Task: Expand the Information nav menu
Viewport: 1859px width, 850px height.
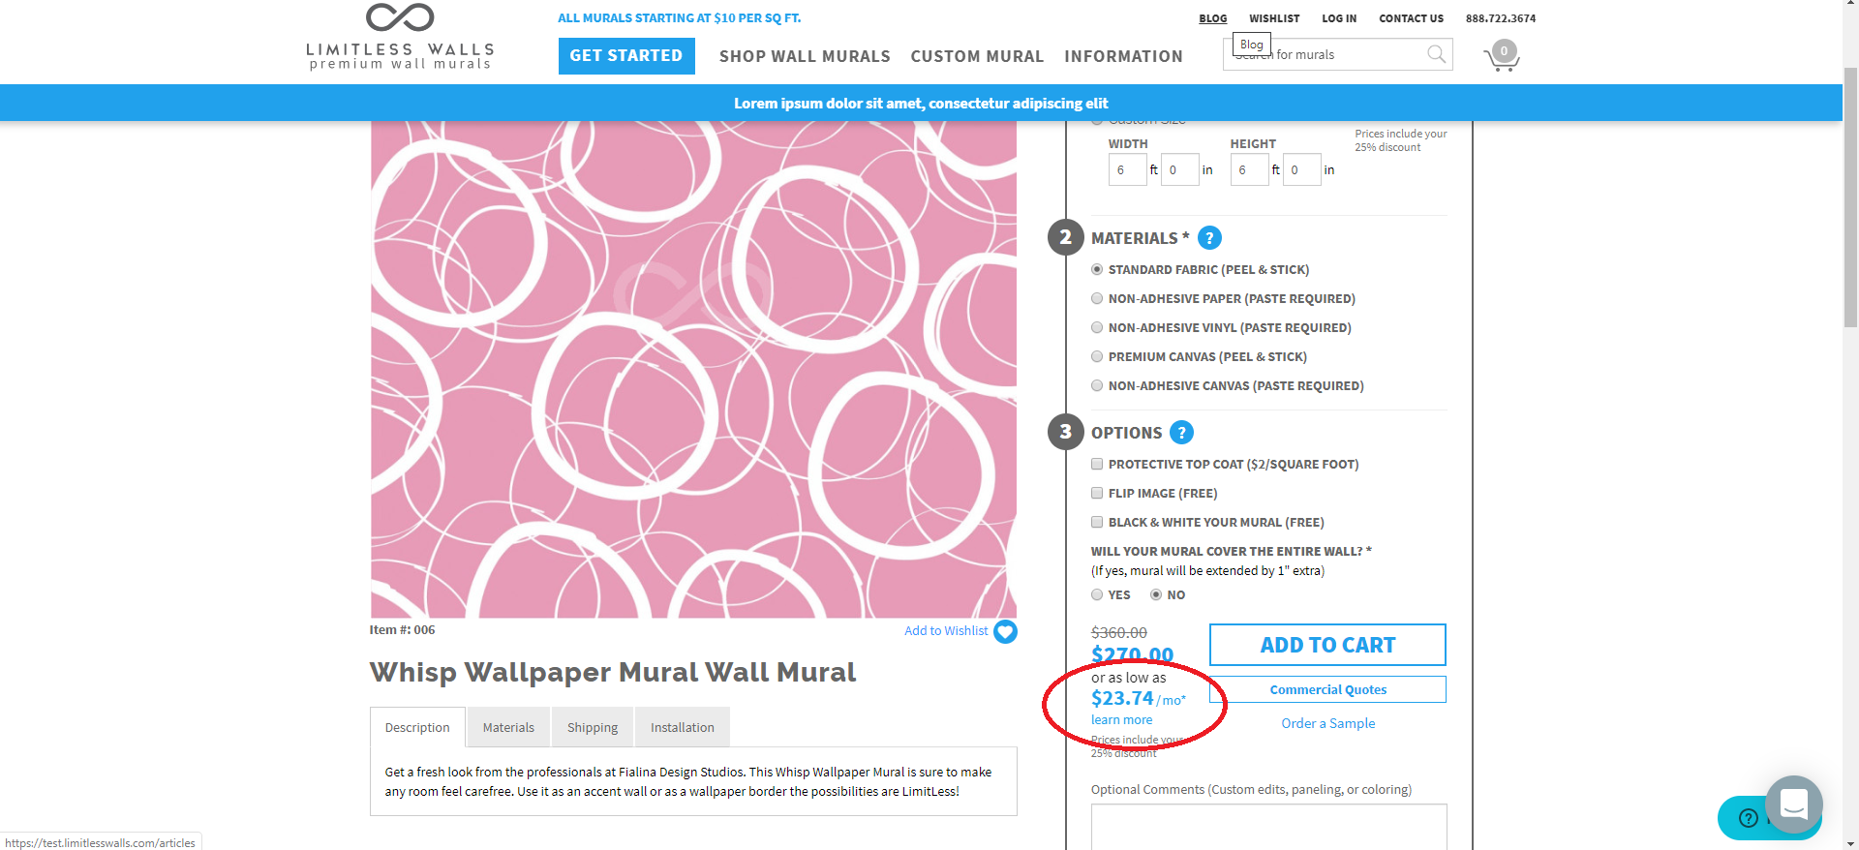Action: coord(1123,56)
